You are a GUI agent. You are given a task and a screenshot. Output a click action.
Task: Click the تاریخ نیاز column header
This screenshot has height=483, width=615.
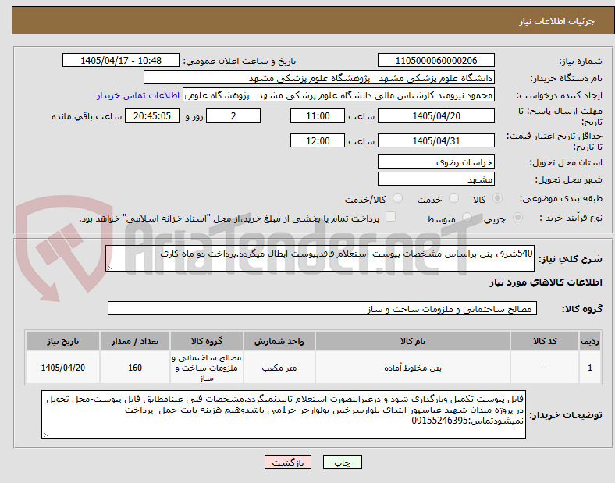[62, 341]
